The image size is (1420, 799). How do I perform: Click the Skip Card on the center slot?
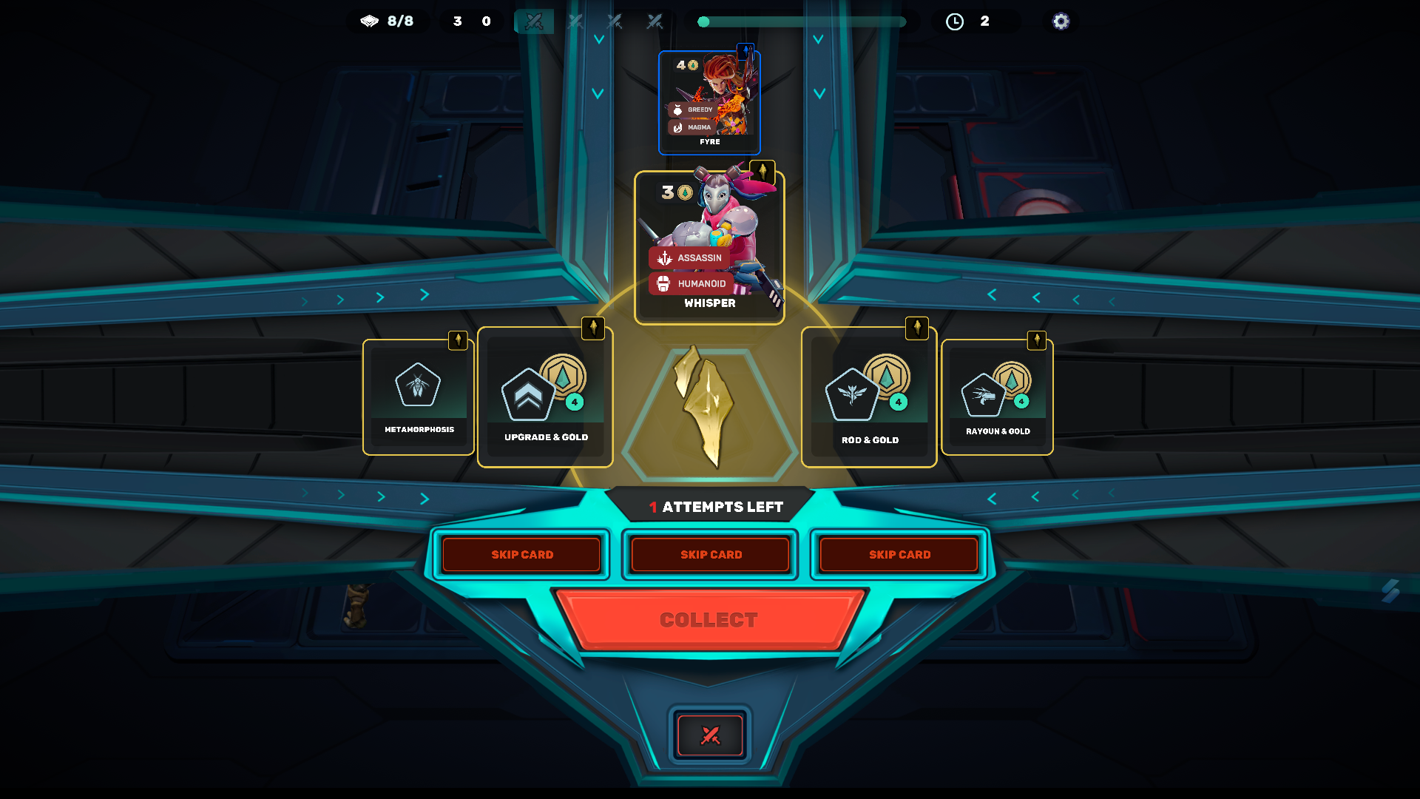711,554
